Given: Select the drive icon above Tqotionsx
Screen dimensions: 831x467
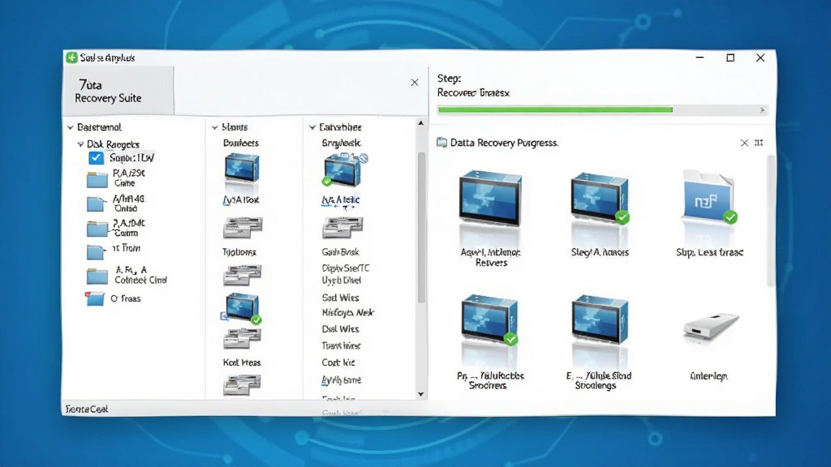Looking at the screenshot, I should coord(242,228).
